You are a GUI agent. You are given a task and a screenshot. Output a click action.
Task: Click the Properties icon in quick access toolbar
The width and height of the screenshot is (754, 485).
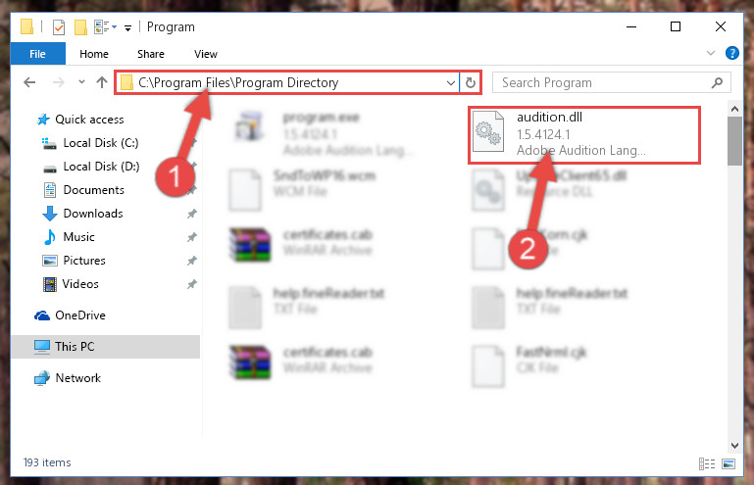pyautogui.click(x=59, y=26)
